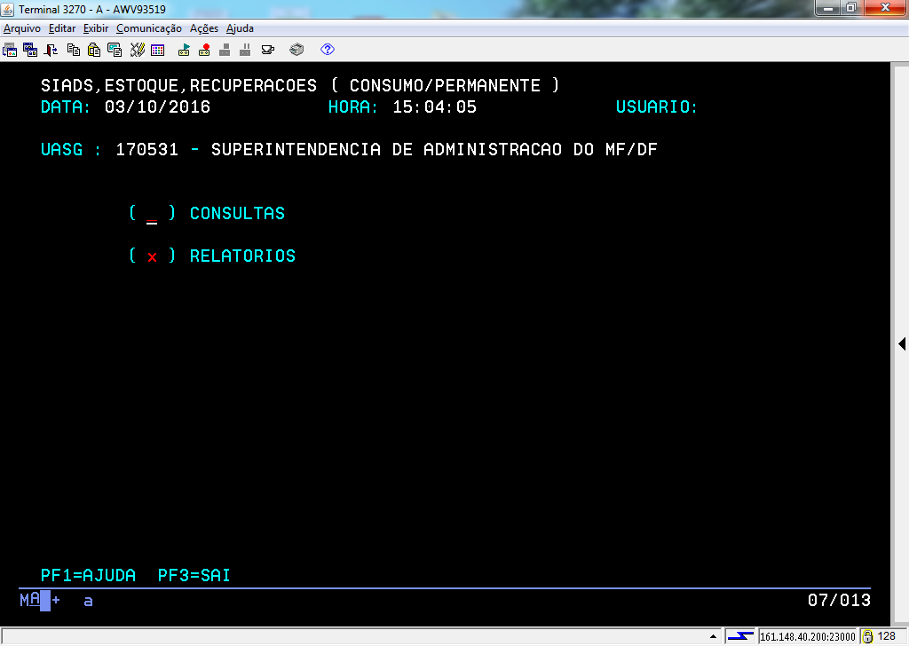Open the Ações menu
909x646 pixels.
[x=204, y=28]
